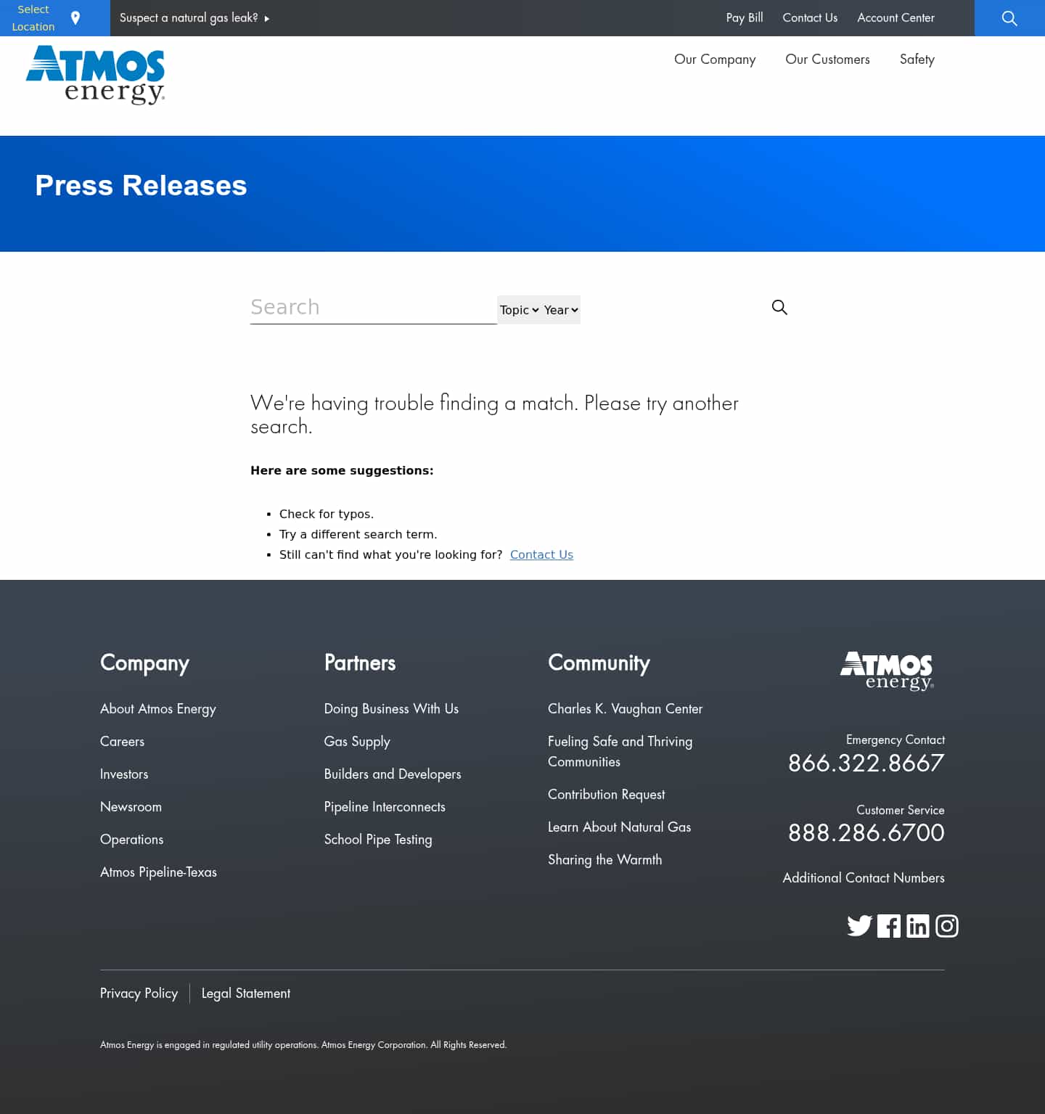Open the Privacy Policy link
Viewport: 1045px width, 1114px height.
[139, 994]
